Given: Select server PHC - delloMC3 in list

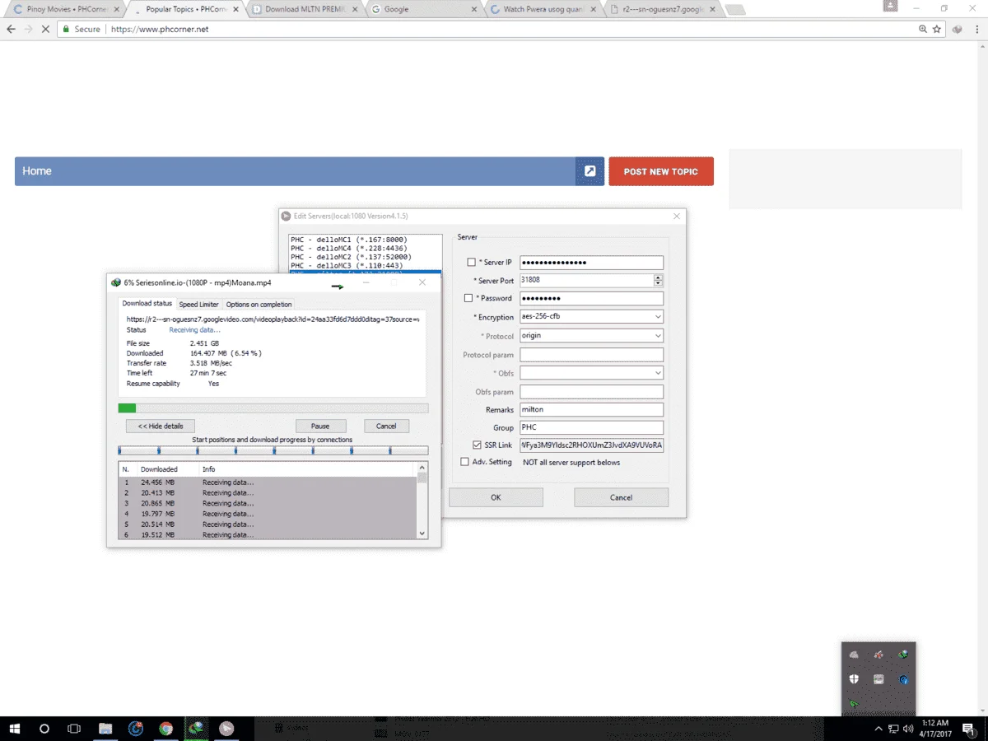Looking at the screenshot, I should point(365,264).
